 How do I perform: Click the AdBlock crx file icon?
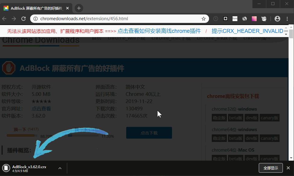(6, 168)
